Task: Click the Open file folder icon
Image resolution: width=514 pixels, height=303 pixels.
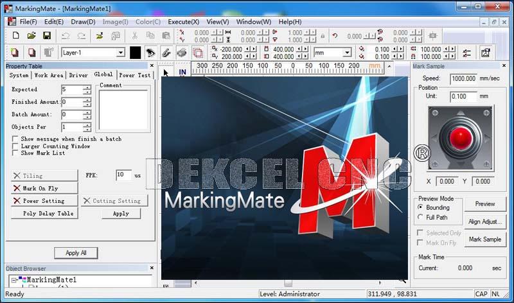Action: [31, 35]
